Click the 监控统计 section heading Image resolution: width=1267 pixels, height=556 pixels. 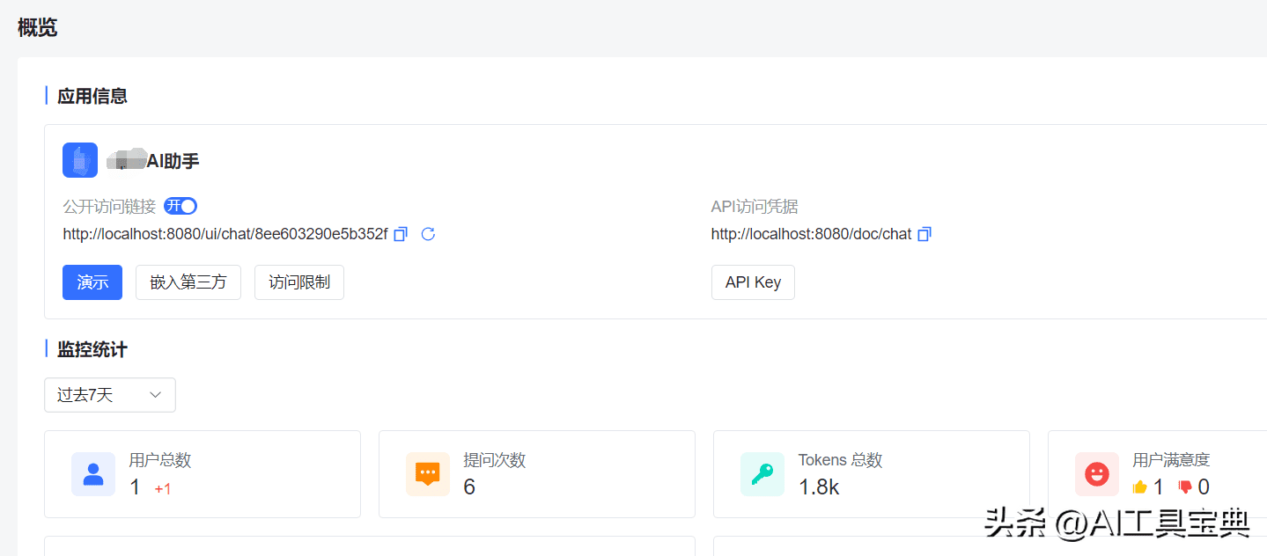pos(92,349)
